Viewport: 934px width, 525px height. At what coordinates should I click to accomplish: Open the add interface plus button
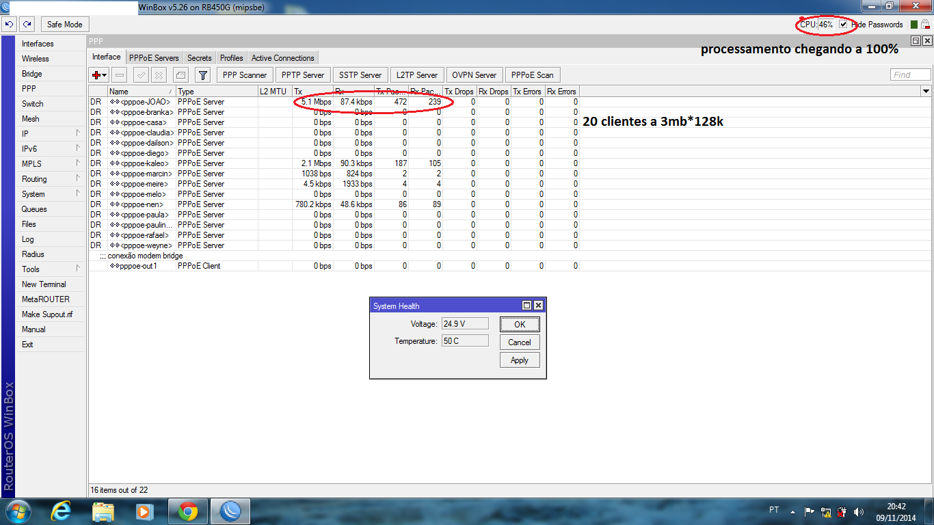(x=99, y=75)
